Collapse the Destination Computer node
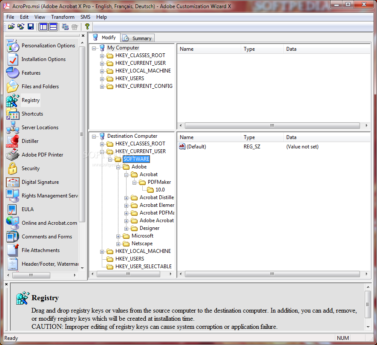This screenshot has width=377, height=345. [94, 136]
